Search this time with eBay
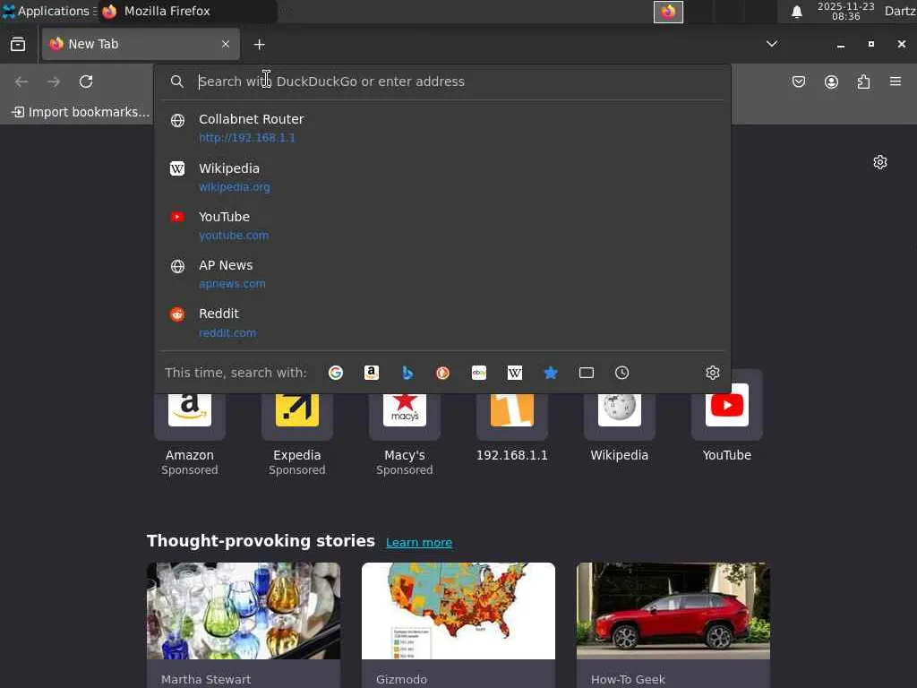This screenshot has width=917, height=688. [x=479, y=373]
